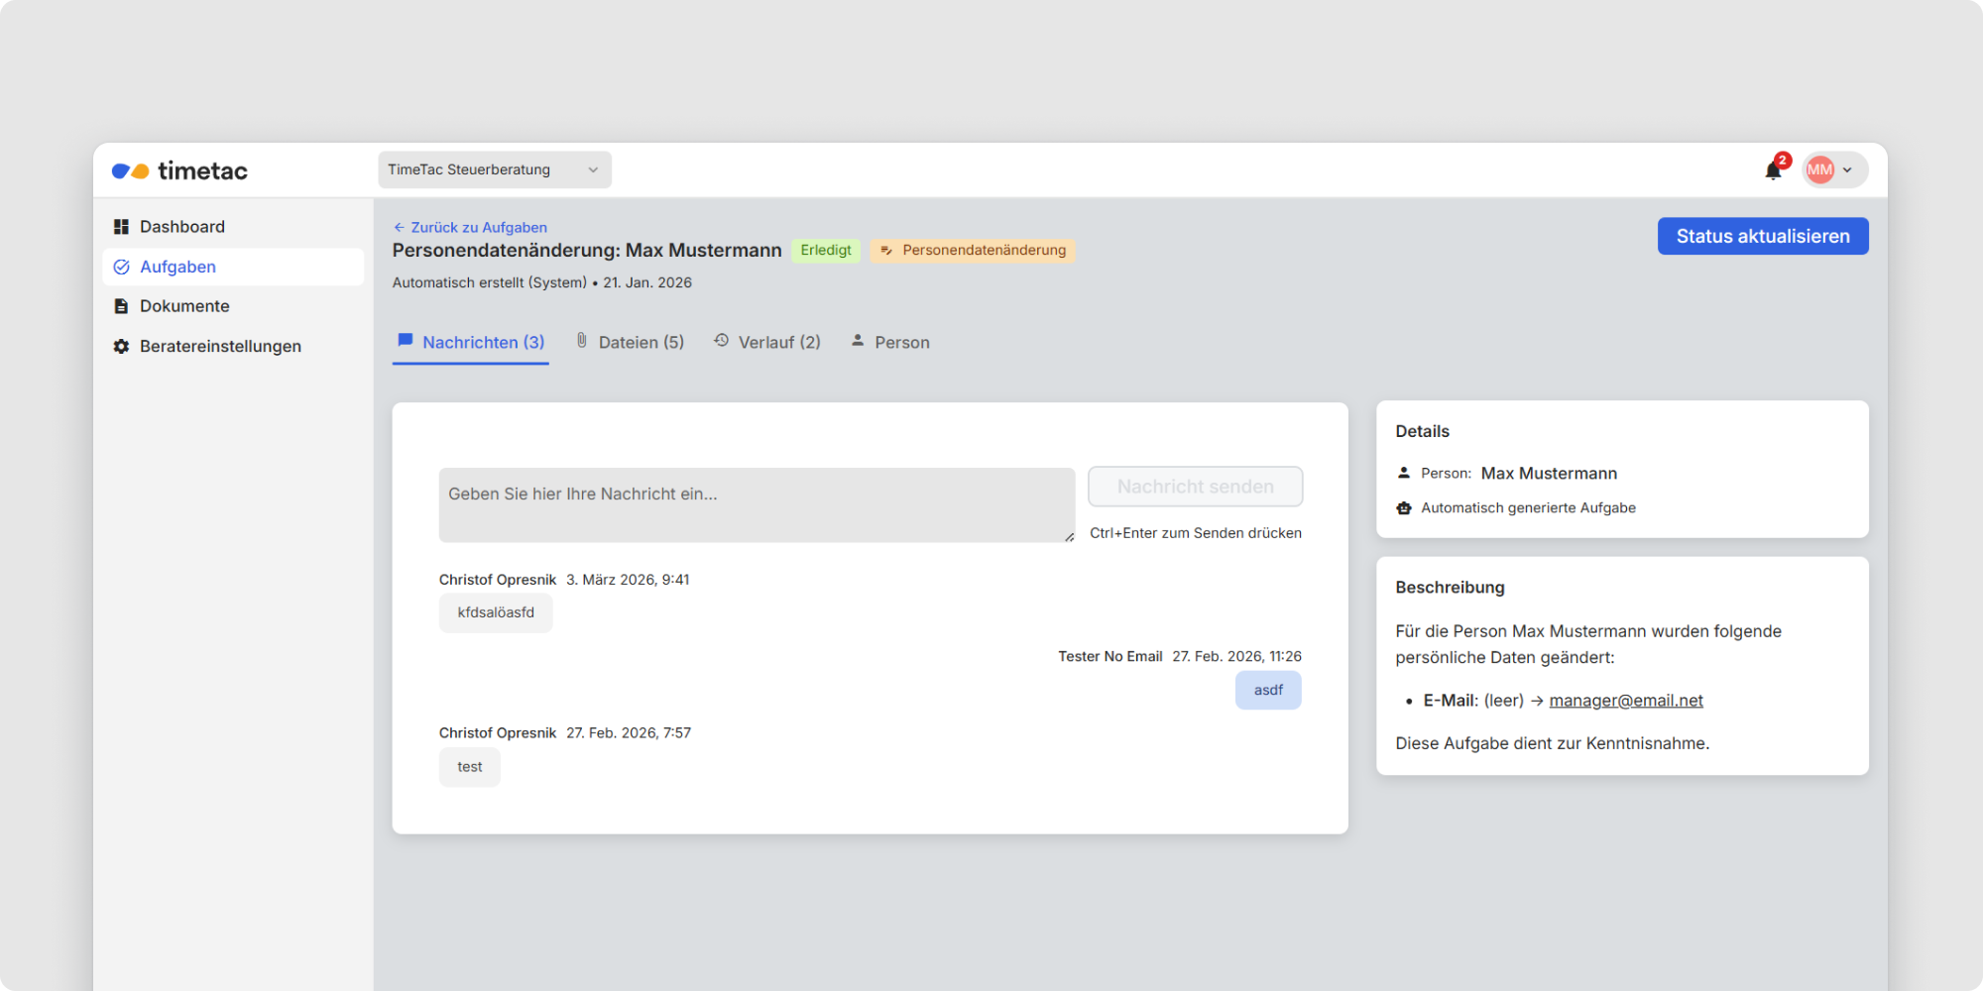Click the Dokumente file icon in sidebar
This screenshot has height=991, width=1983.
point(121,306)
